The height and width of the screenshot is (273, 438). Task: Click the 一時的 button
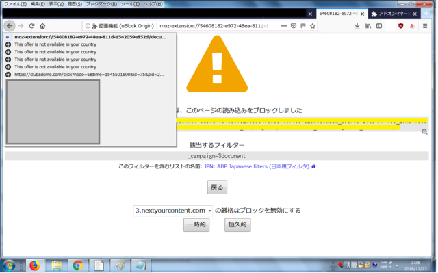pyautogui.click(x=196, y=224)
